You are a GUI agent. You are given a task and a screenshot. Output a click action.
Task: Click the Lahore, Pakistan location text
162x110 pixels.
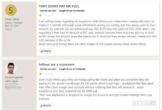[14, 23]
